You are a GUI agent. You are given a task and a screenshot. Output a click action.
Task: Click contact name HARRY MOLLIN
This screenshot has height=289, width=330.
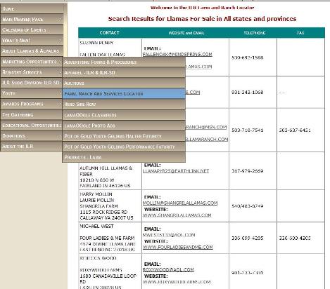click(x=96, y=194)
